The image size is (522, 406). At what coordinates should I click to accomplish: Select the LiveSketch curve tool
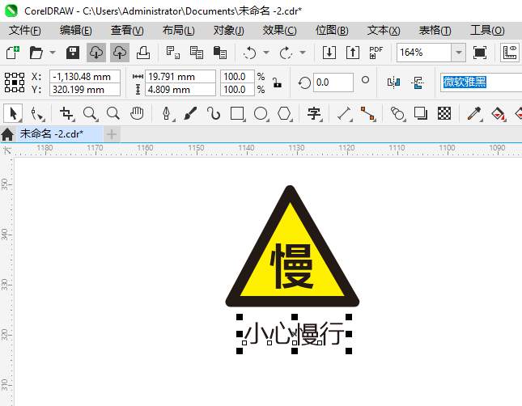[x=214, y=113]
